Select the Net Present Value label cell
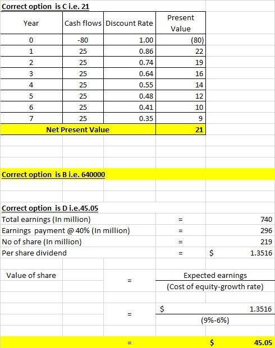The image size is (275, 348). click(78, 129)
